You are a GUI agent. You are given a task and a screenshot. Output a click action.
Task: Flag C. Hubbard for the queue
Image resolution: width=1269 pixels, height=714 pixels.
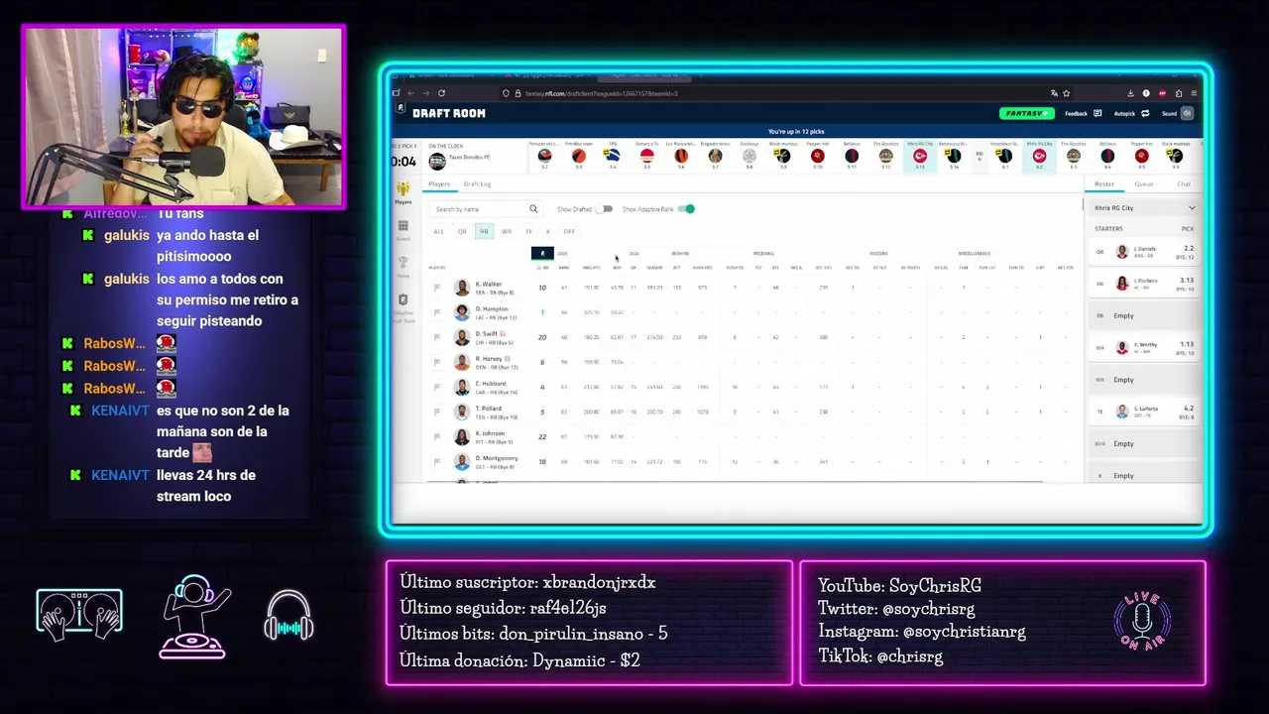coord(437,387)
